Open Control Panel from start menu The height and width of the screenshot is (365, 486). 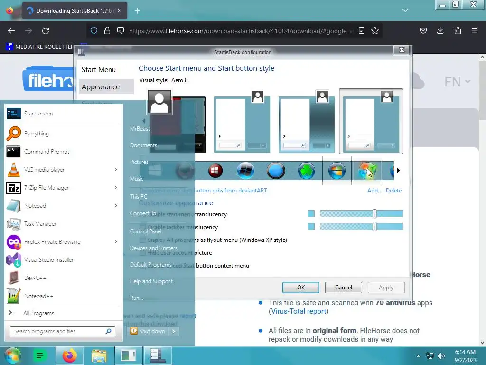coord(145,231)
